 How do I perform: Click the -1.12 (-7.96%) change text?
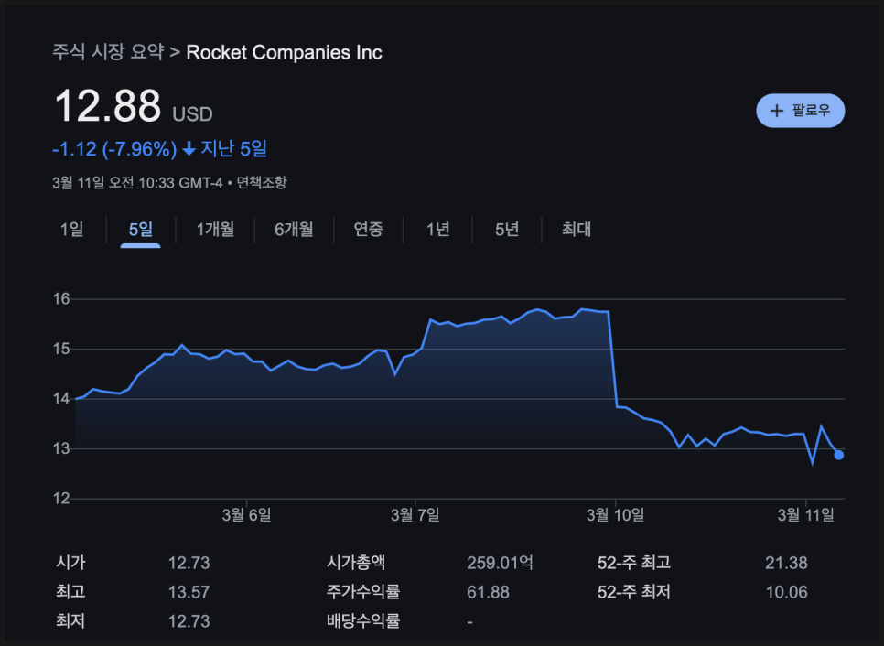pyautogui.click(x=114, y=149)
